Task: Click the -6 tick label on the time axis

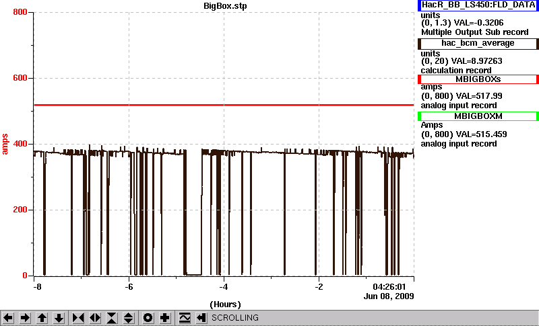Action: tap(129, 286)
